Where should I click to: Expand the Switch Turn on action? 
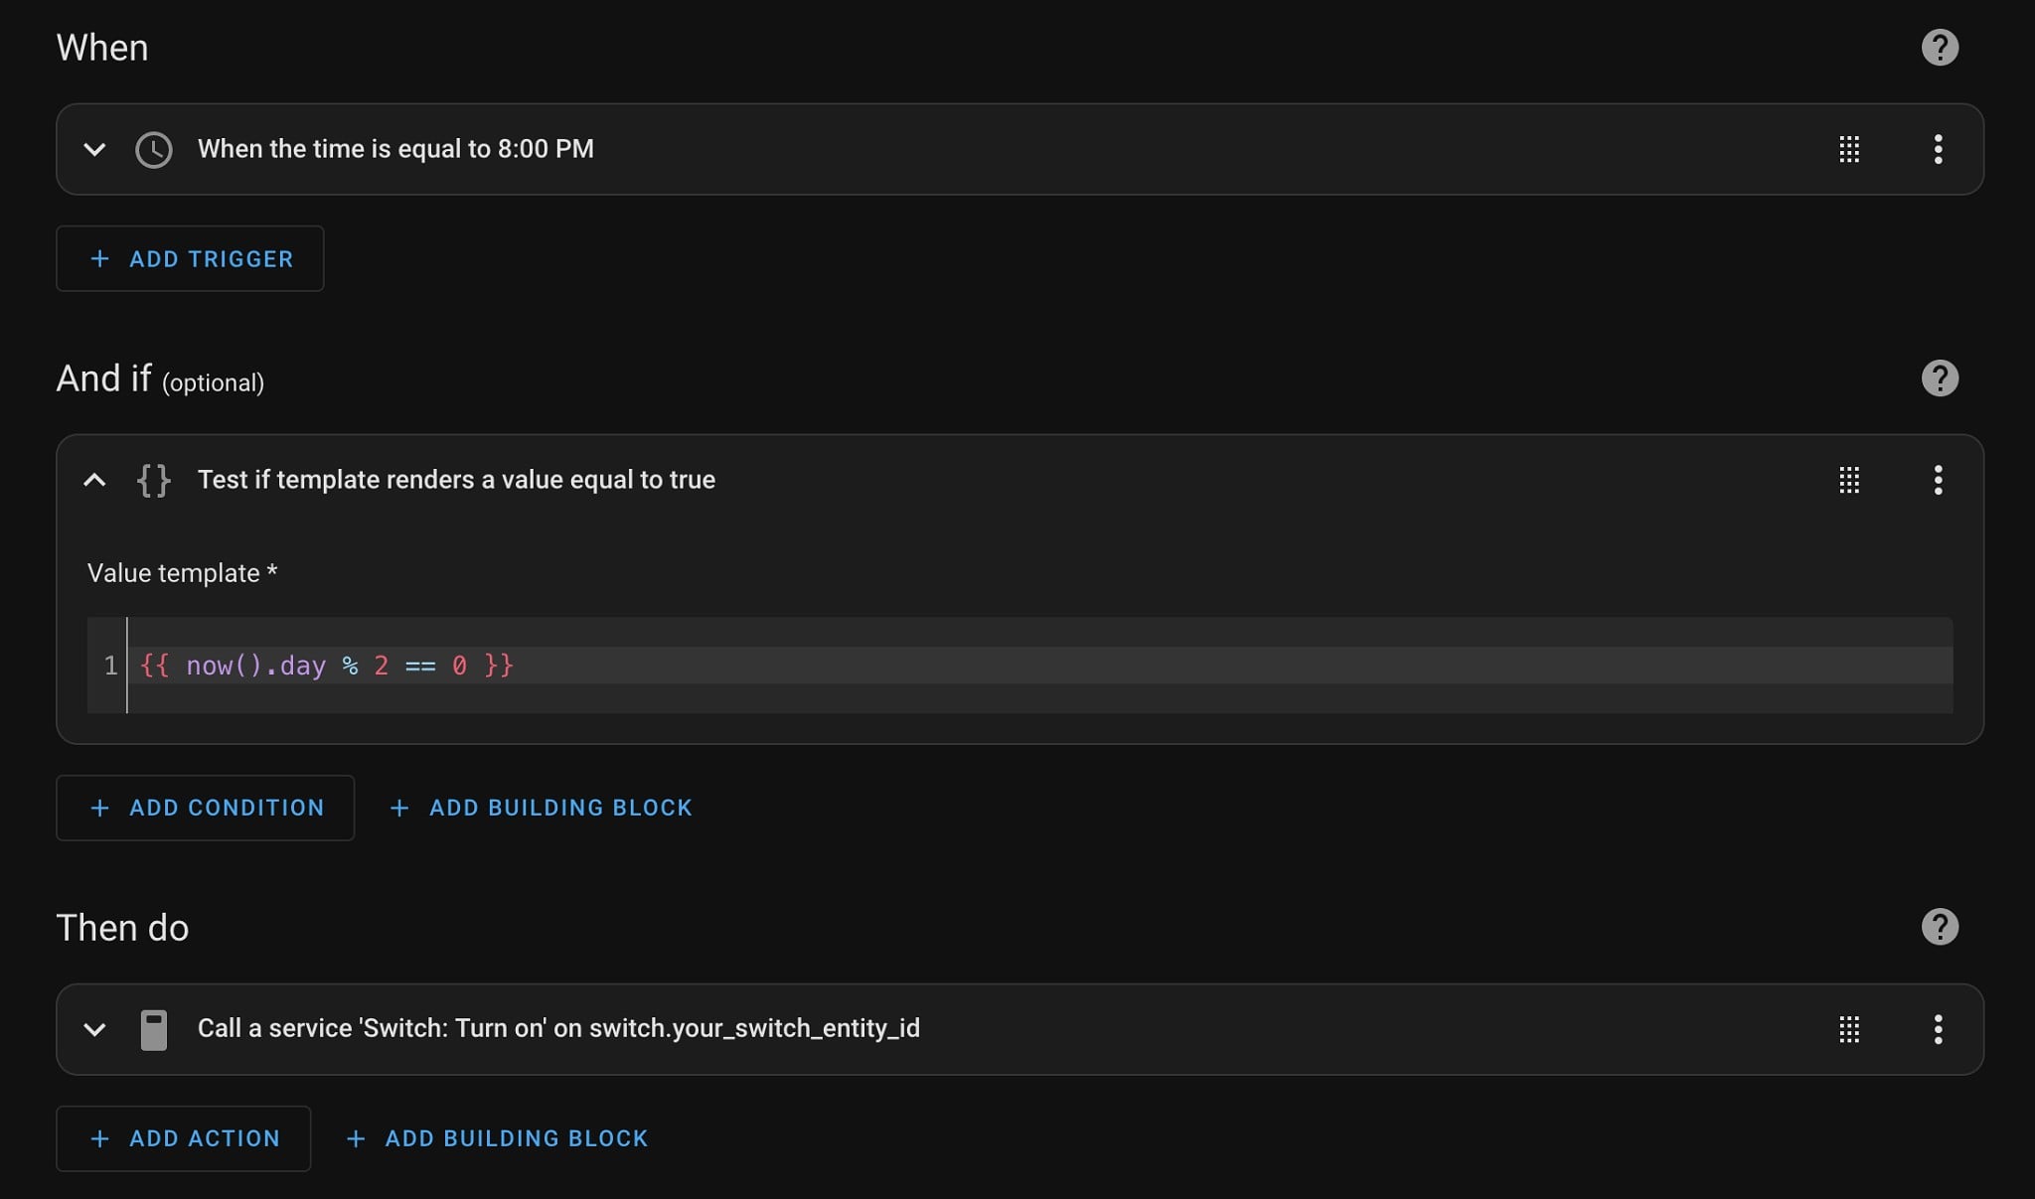pyautogui.click(x=94, y=1030)
